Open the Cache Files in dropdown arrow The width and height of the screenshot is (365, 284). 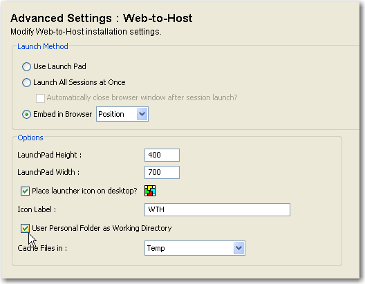point(238,248)
